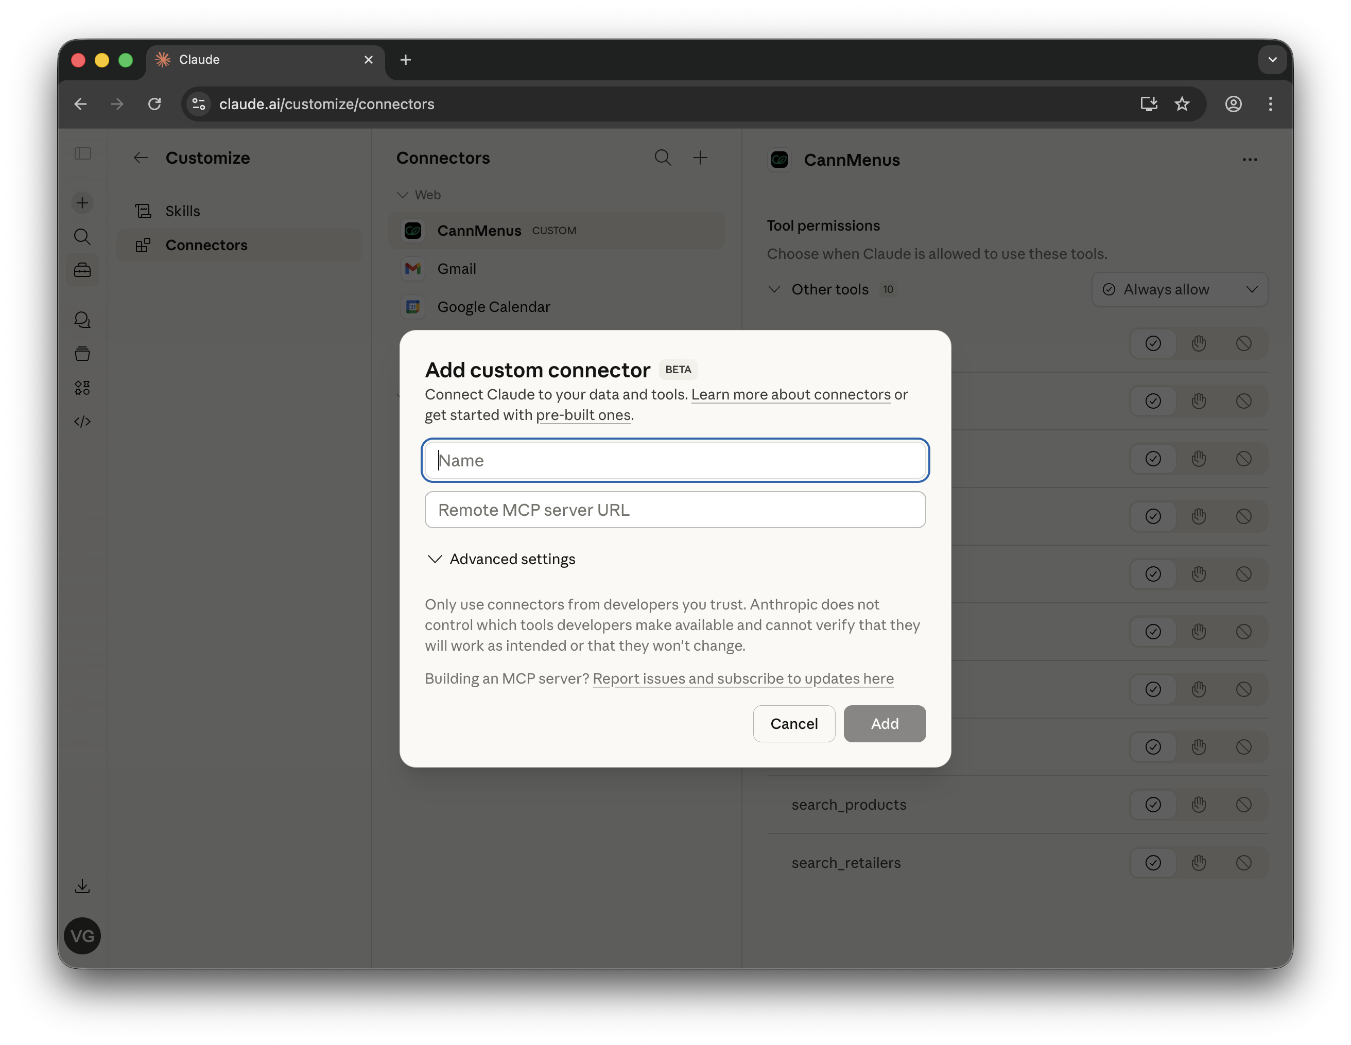The width and height of the screenshot is (1351, 1045).
Task: Click the Cancel button in the dialog
Action: [x=793, y=723]
